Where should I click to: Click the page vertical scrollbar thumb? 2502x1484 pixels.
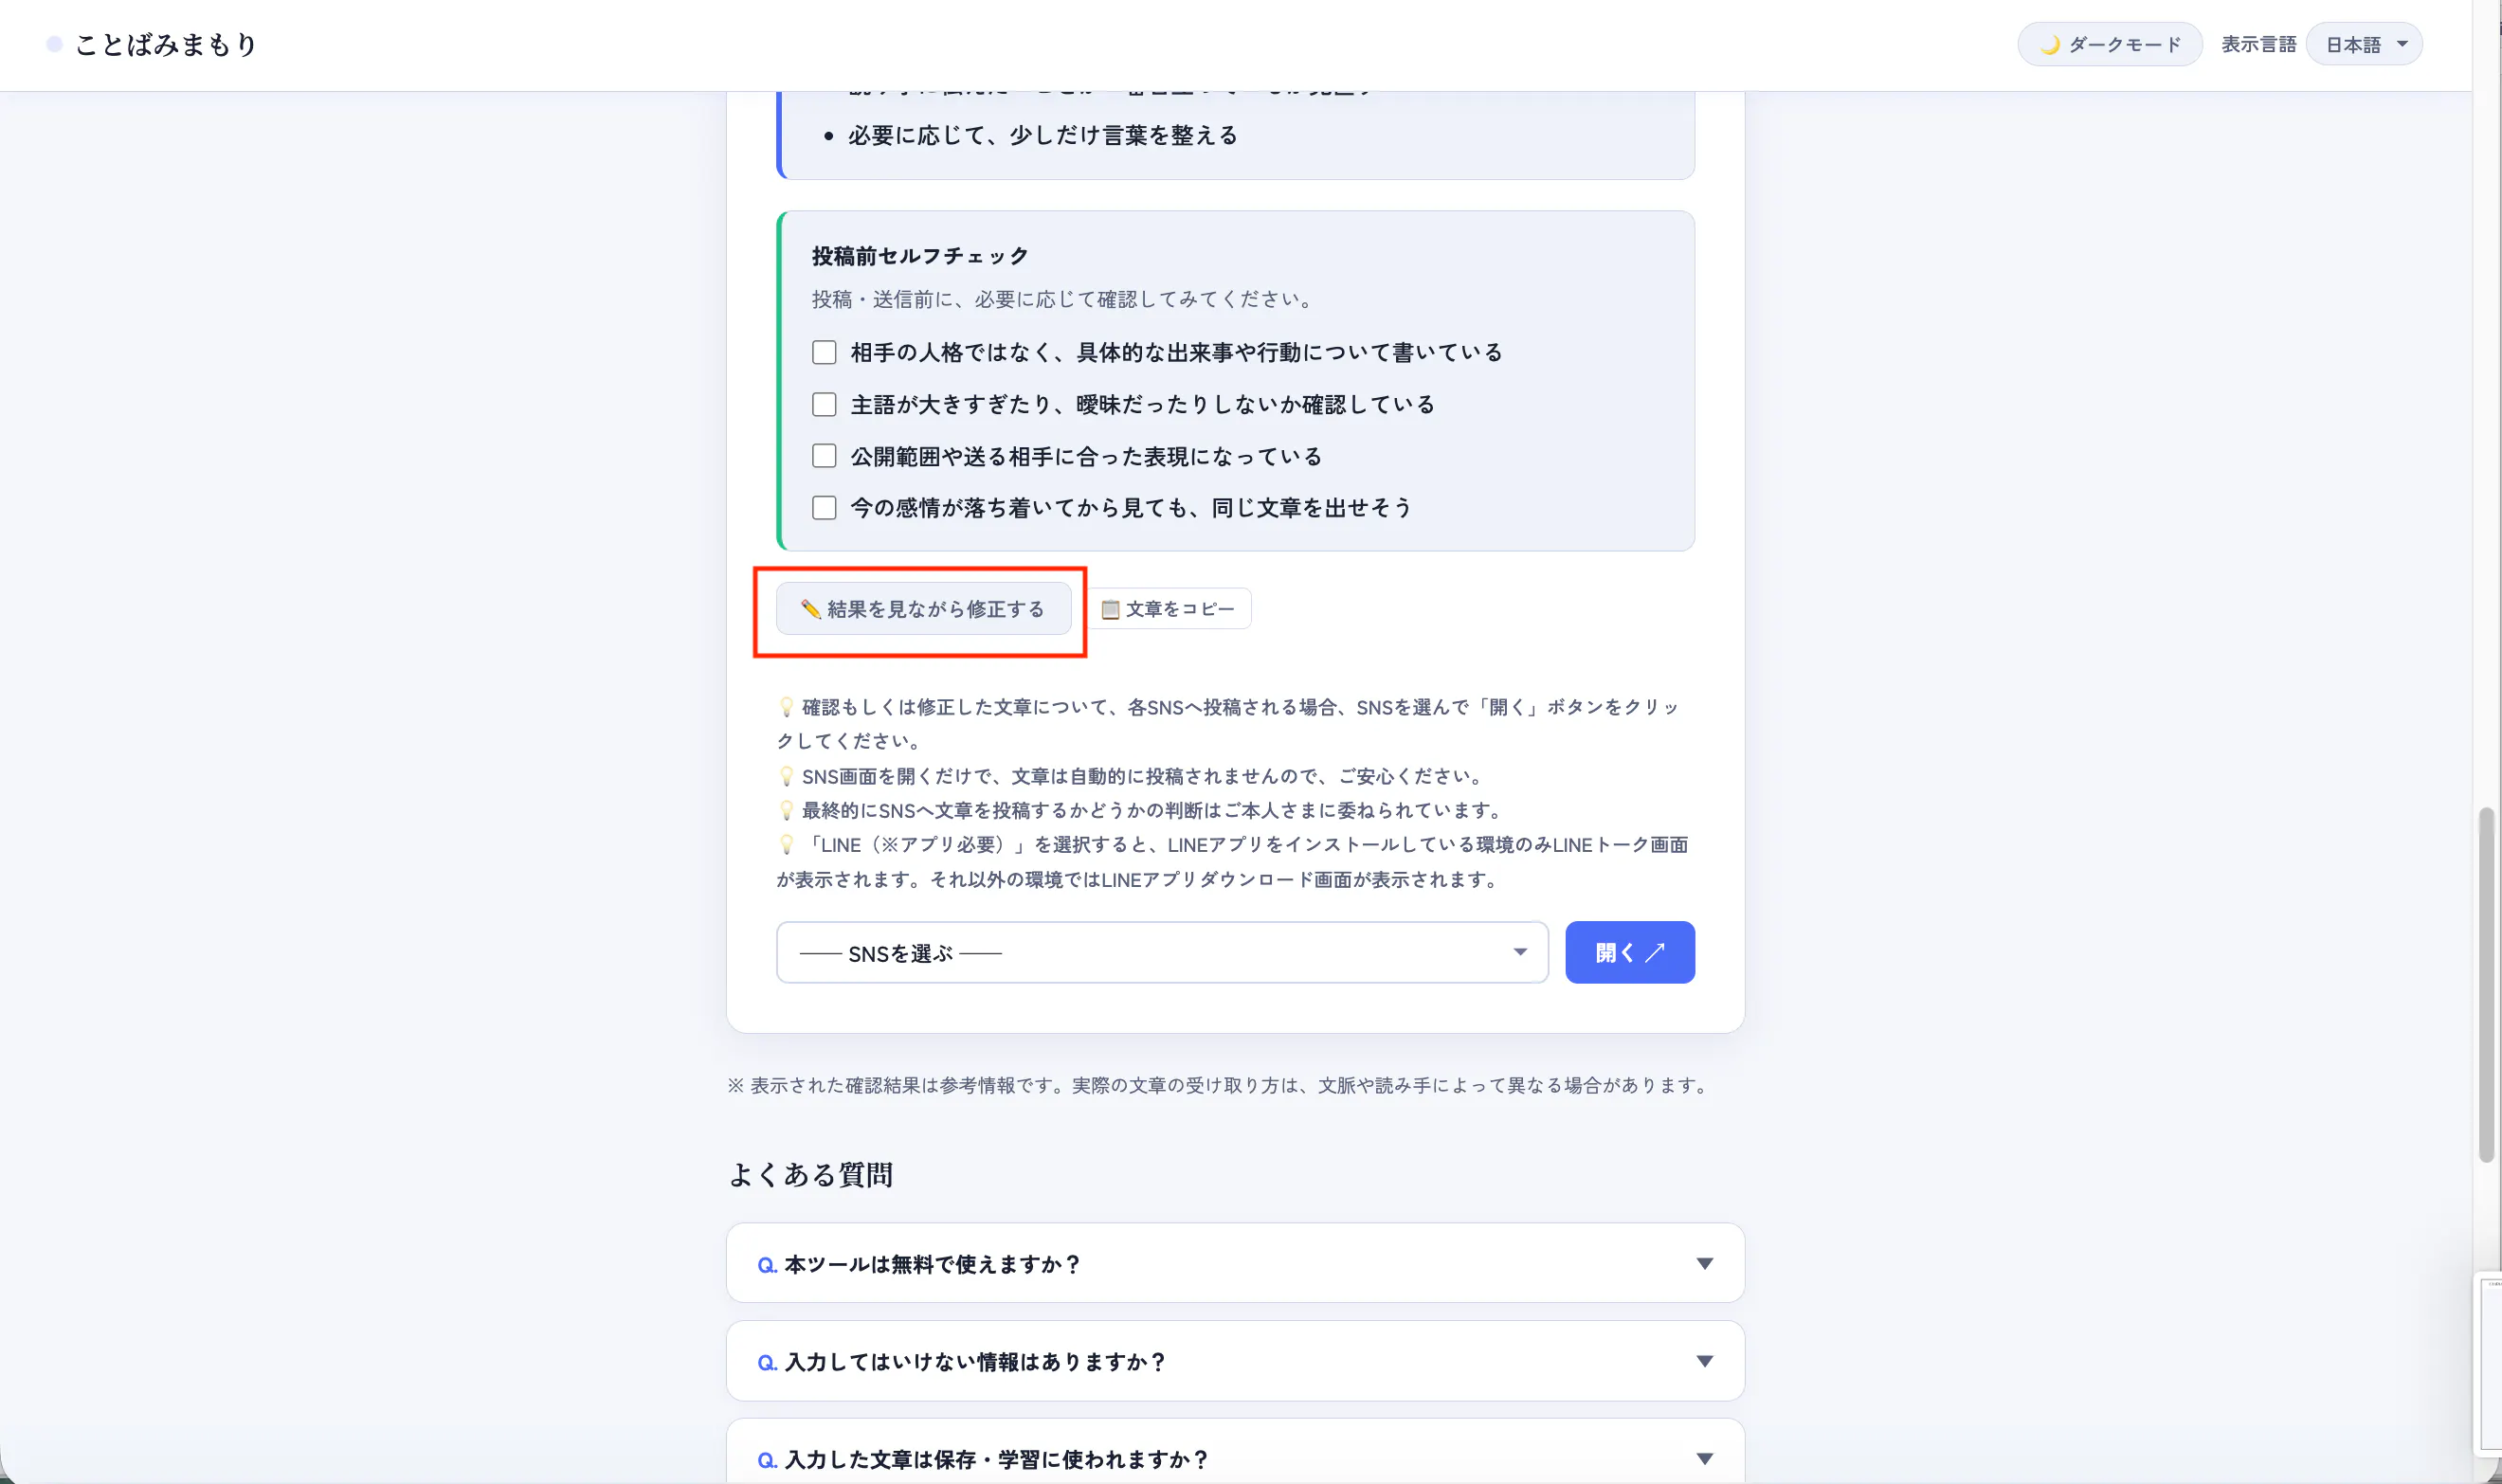coord(2486,985)
